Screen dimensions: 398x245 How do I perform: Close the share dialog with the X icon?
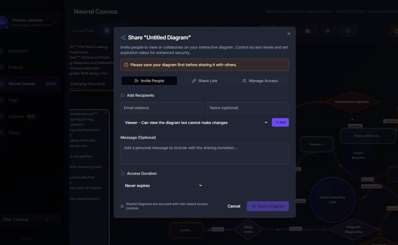289,34
